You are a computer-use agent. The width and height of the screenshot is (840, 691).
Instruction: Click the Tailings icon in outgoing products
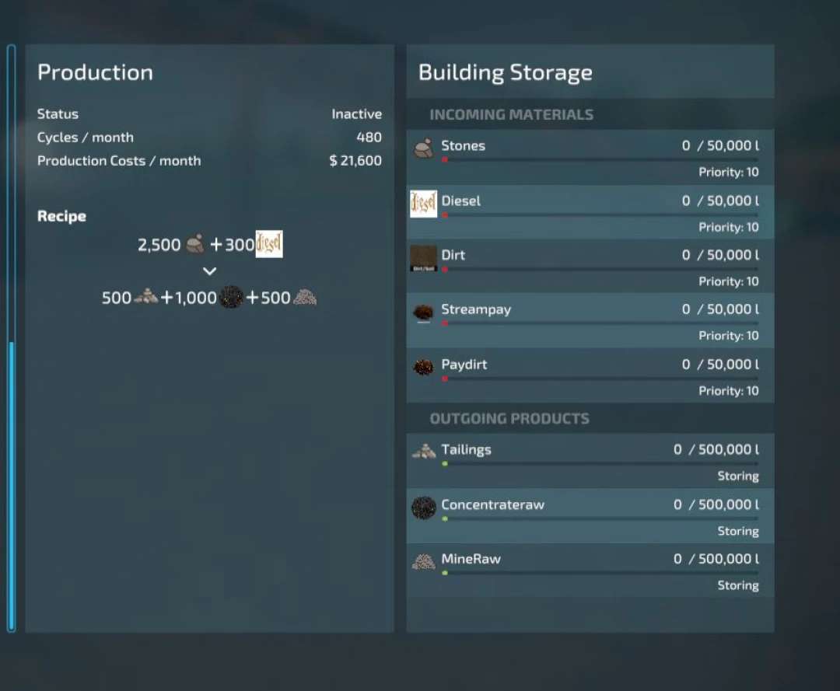point(423,451)
